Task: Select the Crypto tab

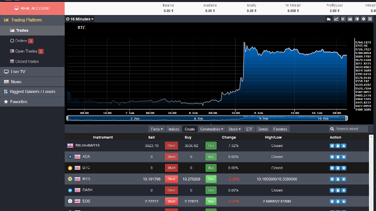Action: click(190, 129)
